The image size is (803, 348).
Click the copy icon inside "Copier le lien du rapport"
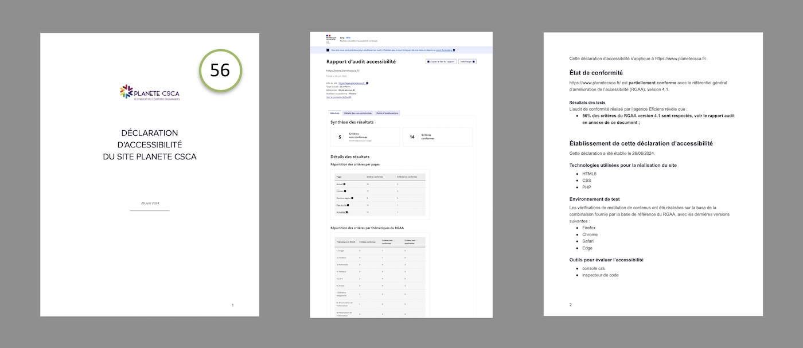coord(428,61)
